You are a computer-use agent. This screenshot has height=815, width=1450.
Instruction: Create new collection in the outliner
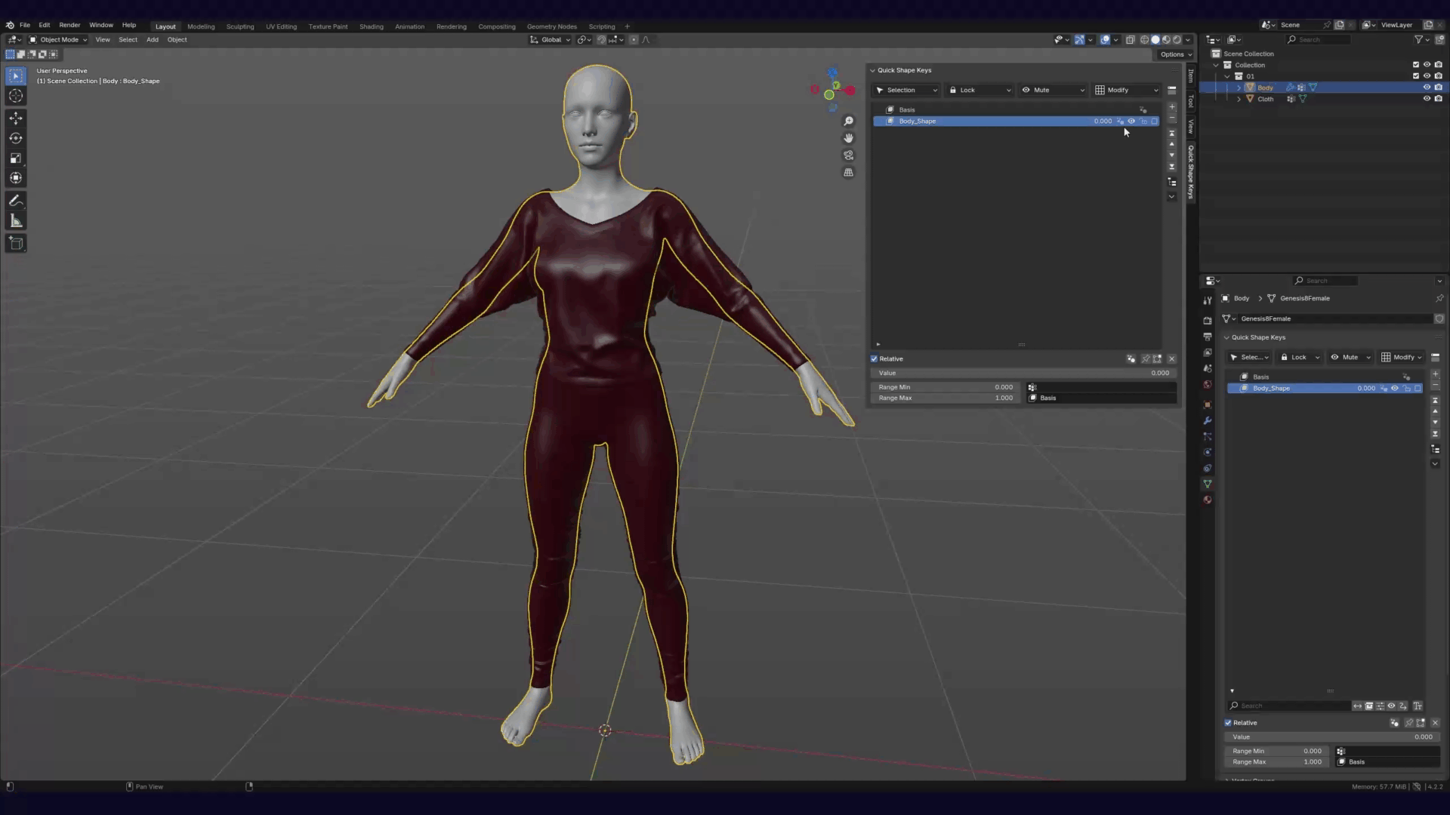(1439, 40)
